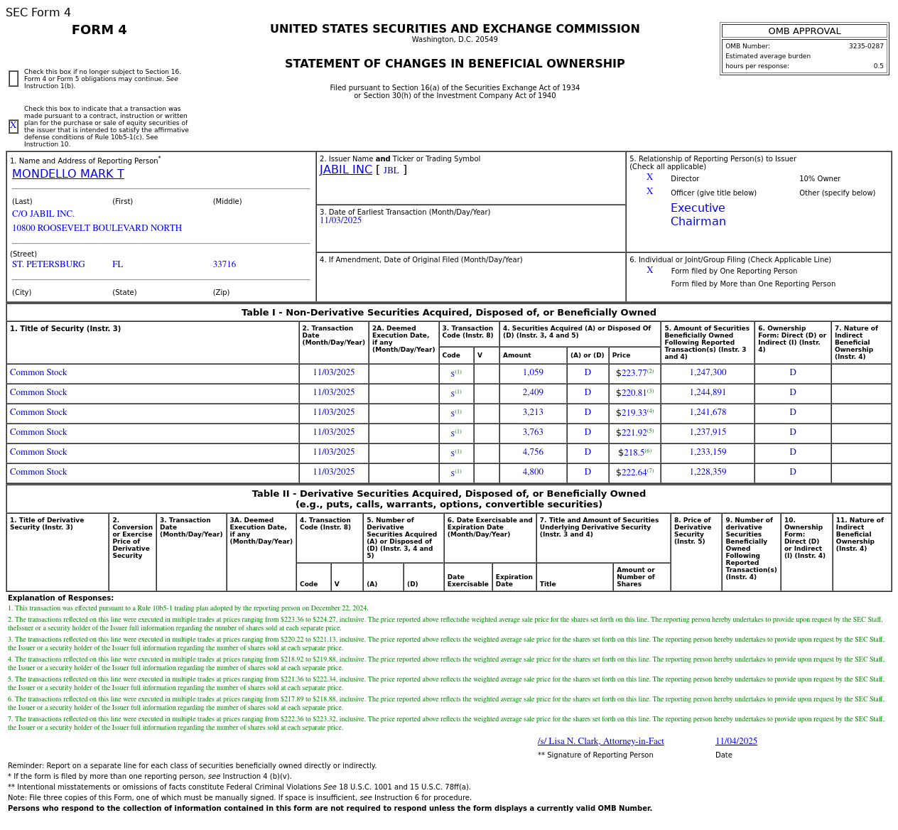Viewport: 898px width, 830px height.
Task: Select the 'Form filed by One Reporting Person' mark
Action: pyautogui.click(x=649, y=271)
